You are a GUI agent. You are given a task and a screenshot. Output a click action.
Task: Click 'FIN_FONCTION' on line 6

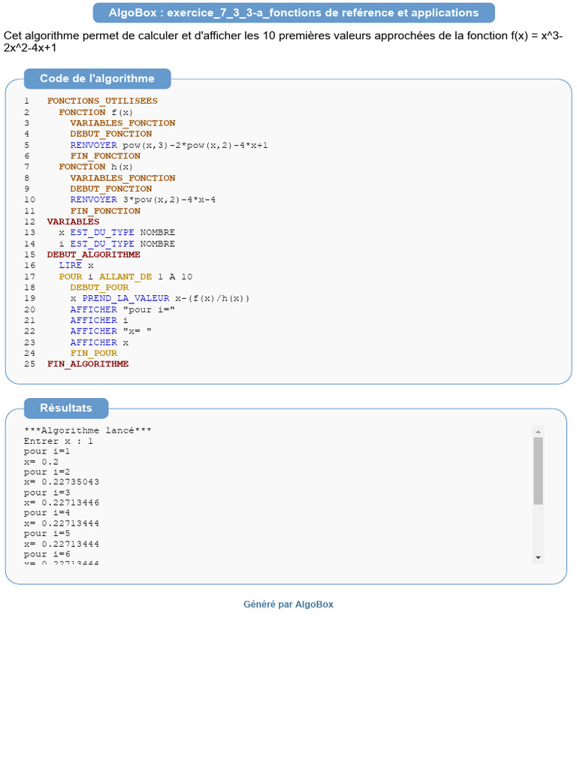point(105,156)
